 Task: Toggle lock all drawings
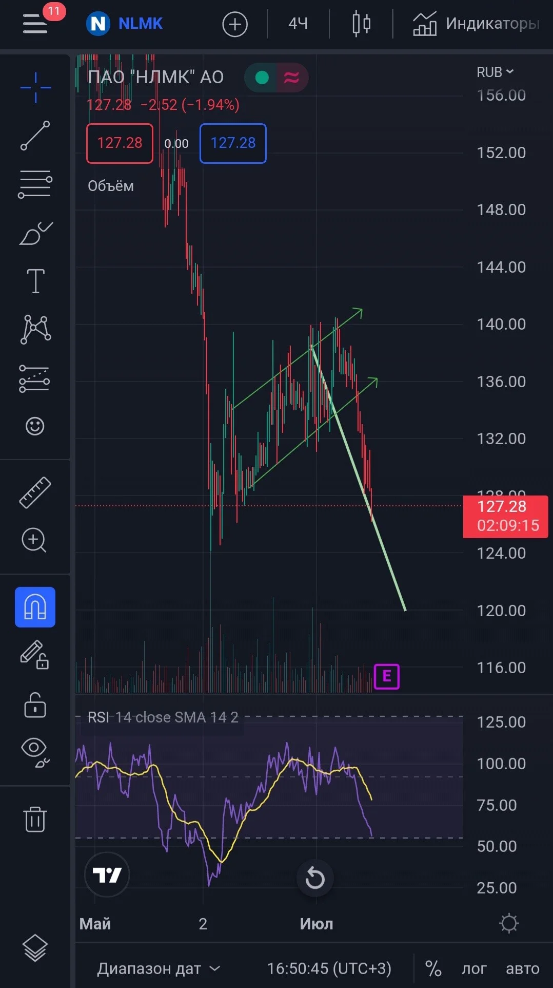click(x=35, y=705)
